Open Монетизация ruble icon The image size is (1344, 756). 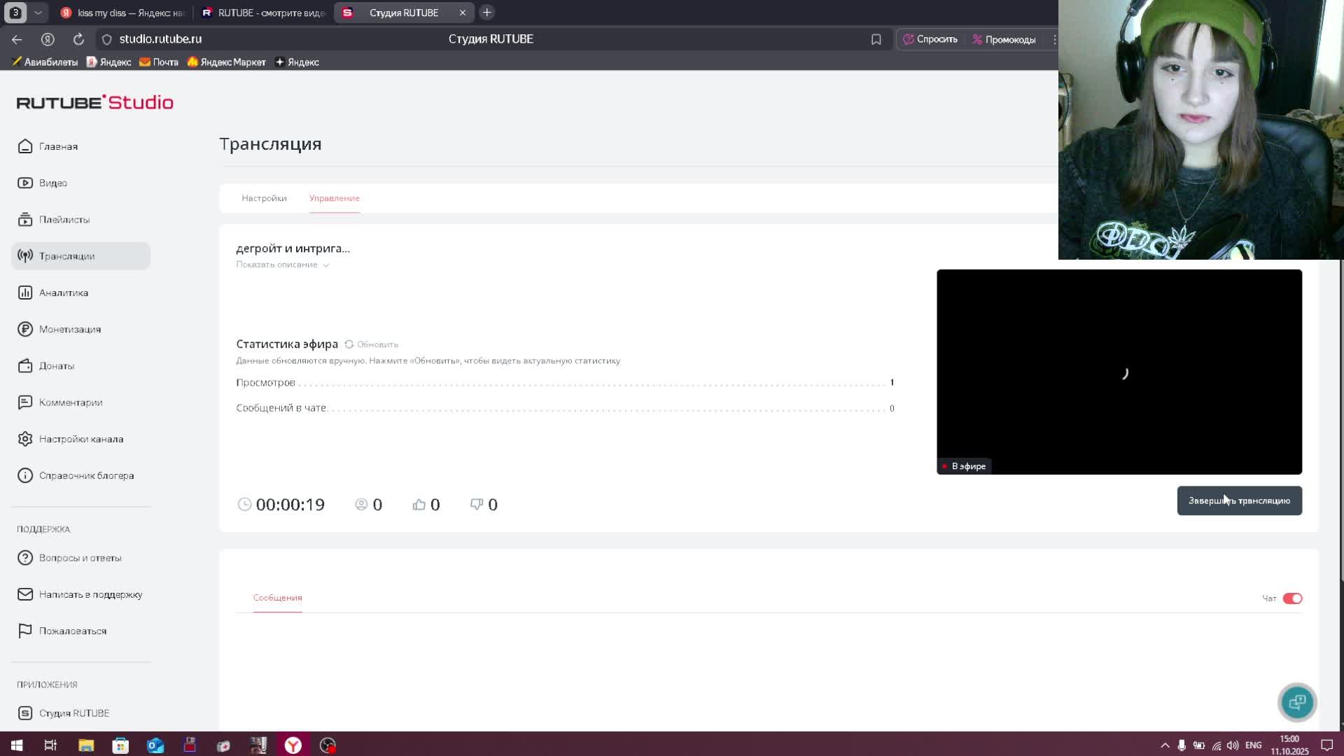25,329
